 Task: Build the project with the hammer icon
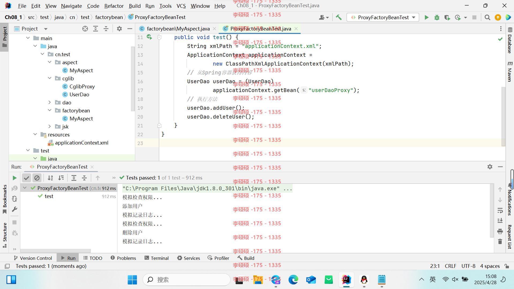coord(339,17)
